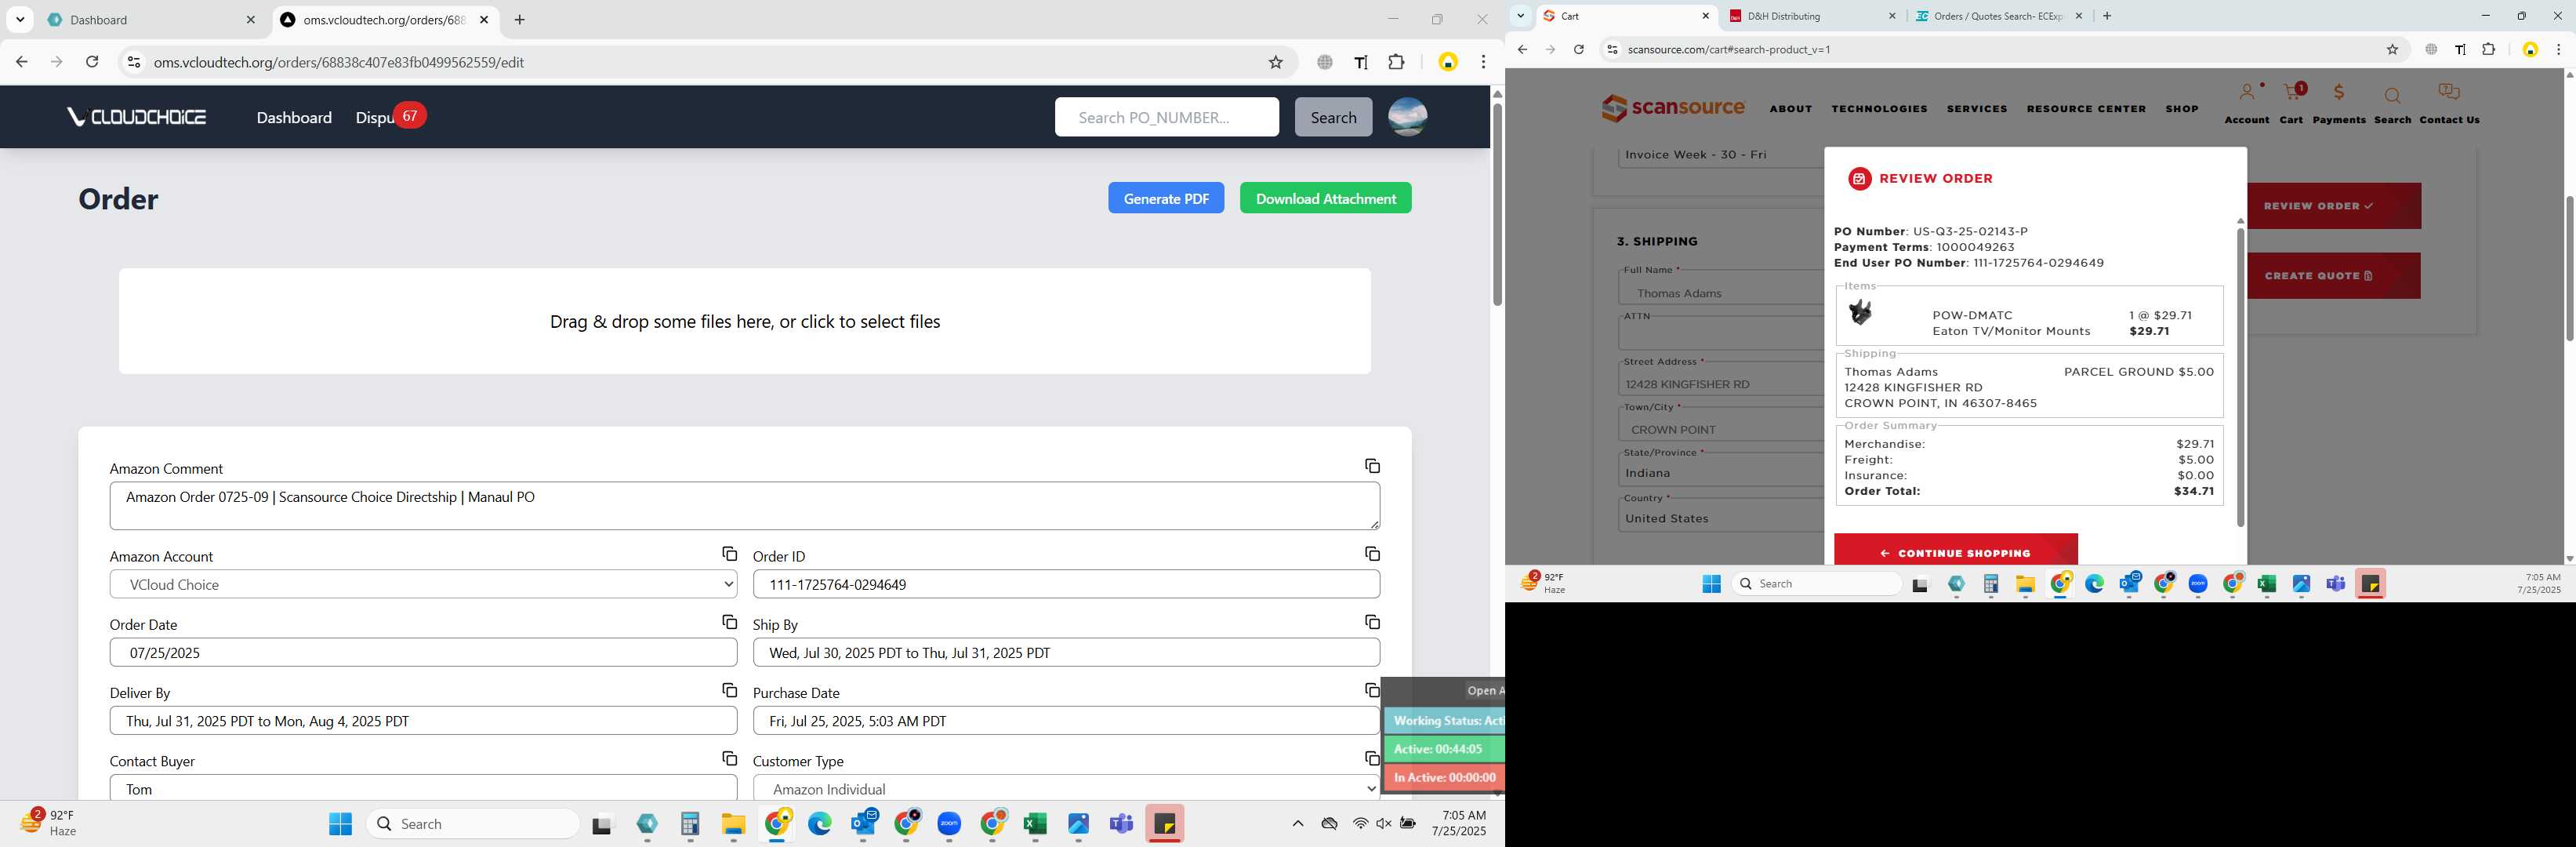Expand tab search chevron in OMS window
2576x847 pixels.
tap(20, 19)
